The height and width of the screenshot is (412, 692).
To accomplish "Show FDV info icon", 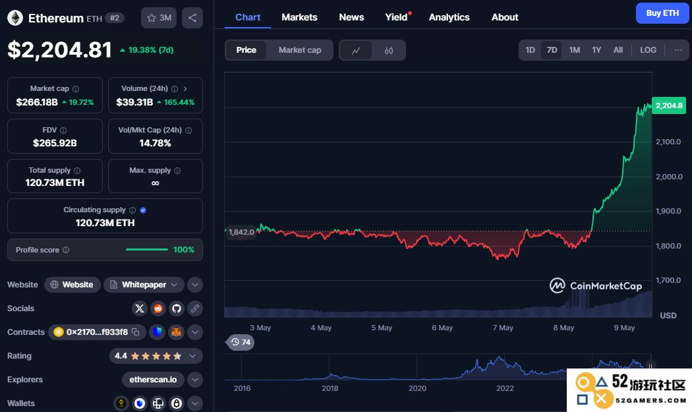I will [x=63, y=131].
